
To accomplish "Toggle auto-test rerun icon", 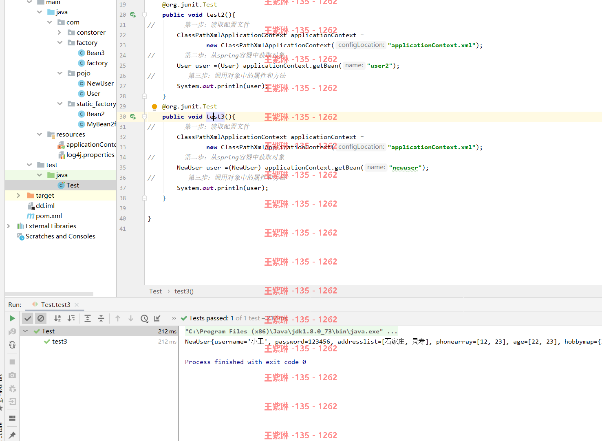I will pos(12,345).
